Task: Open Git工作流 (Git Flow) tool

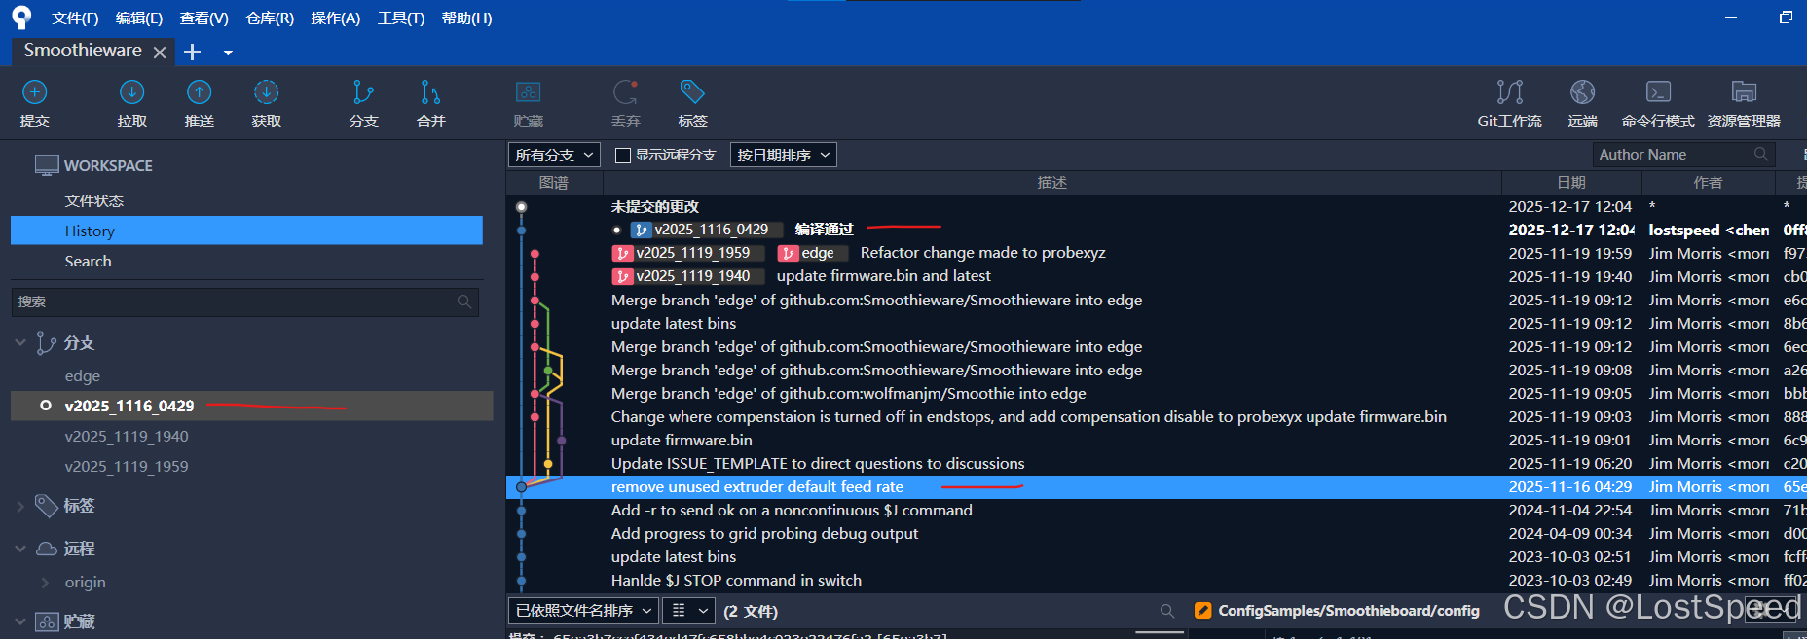Action: point(1509,92)
